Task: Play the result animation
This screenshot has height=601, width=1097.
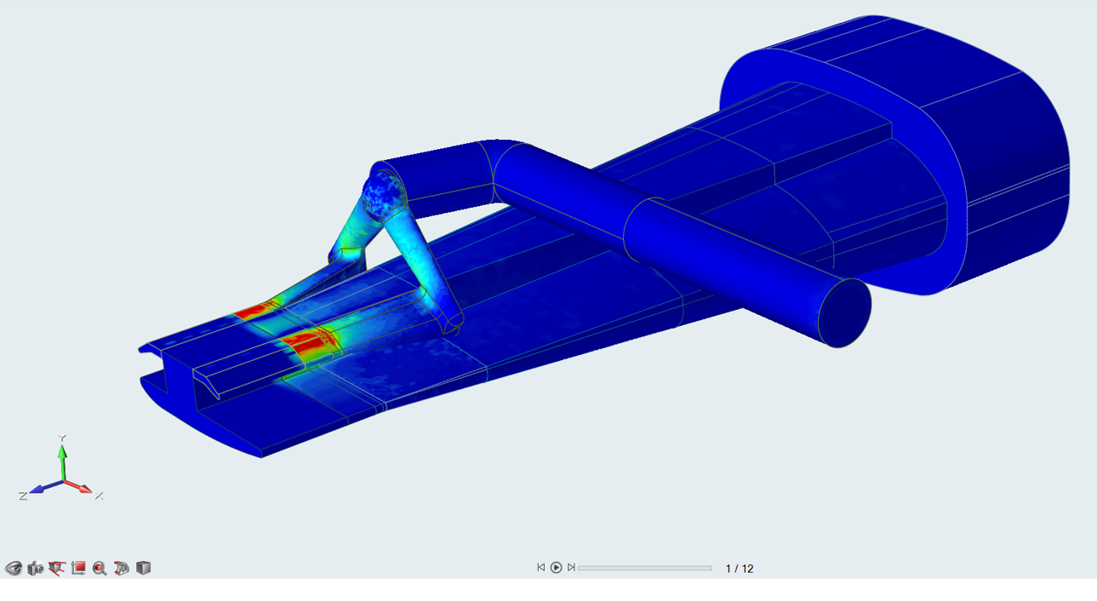Action: coord(556,568)
